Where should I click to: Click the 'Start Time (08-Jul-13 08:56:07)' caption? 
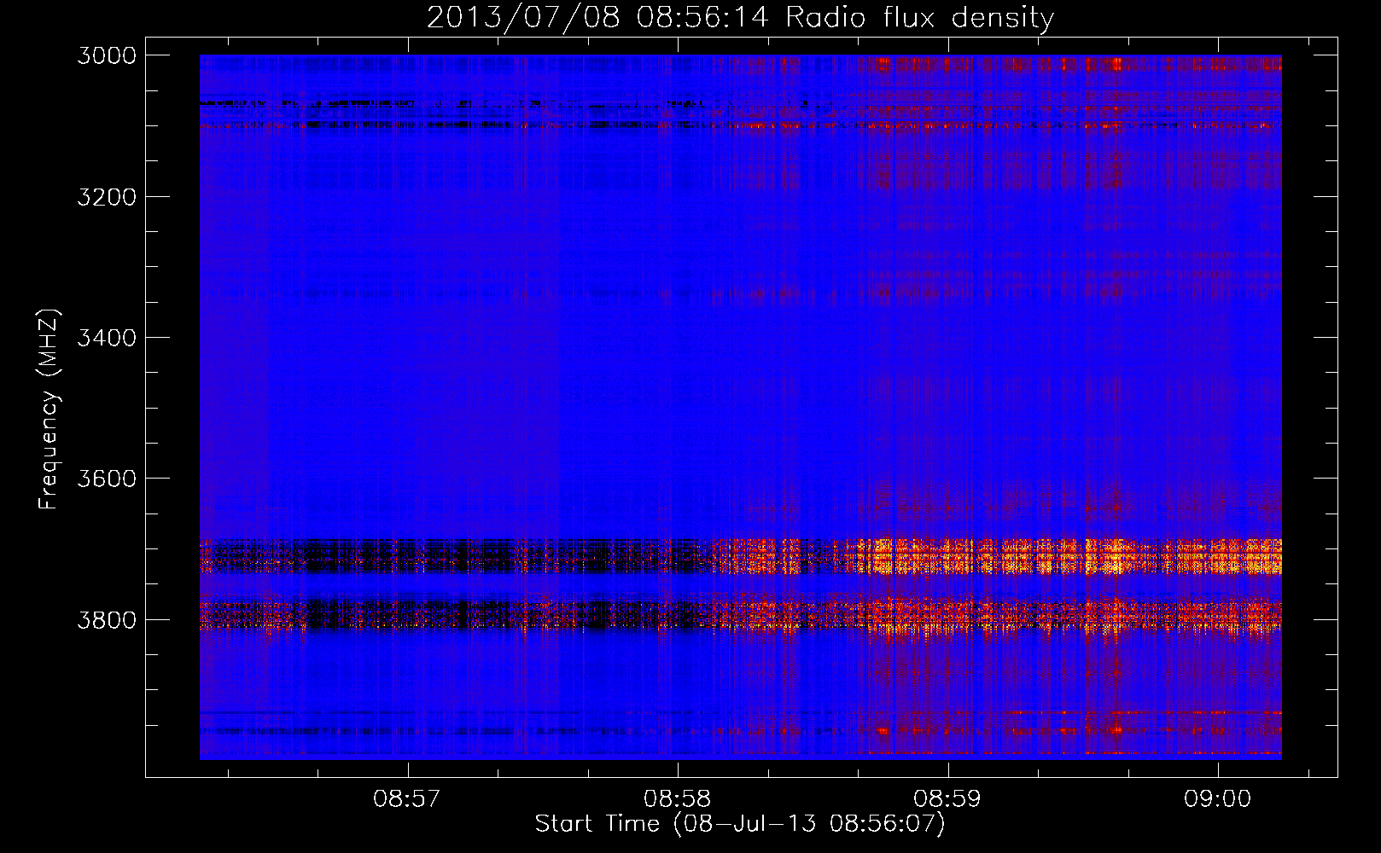tap(740, 824)
